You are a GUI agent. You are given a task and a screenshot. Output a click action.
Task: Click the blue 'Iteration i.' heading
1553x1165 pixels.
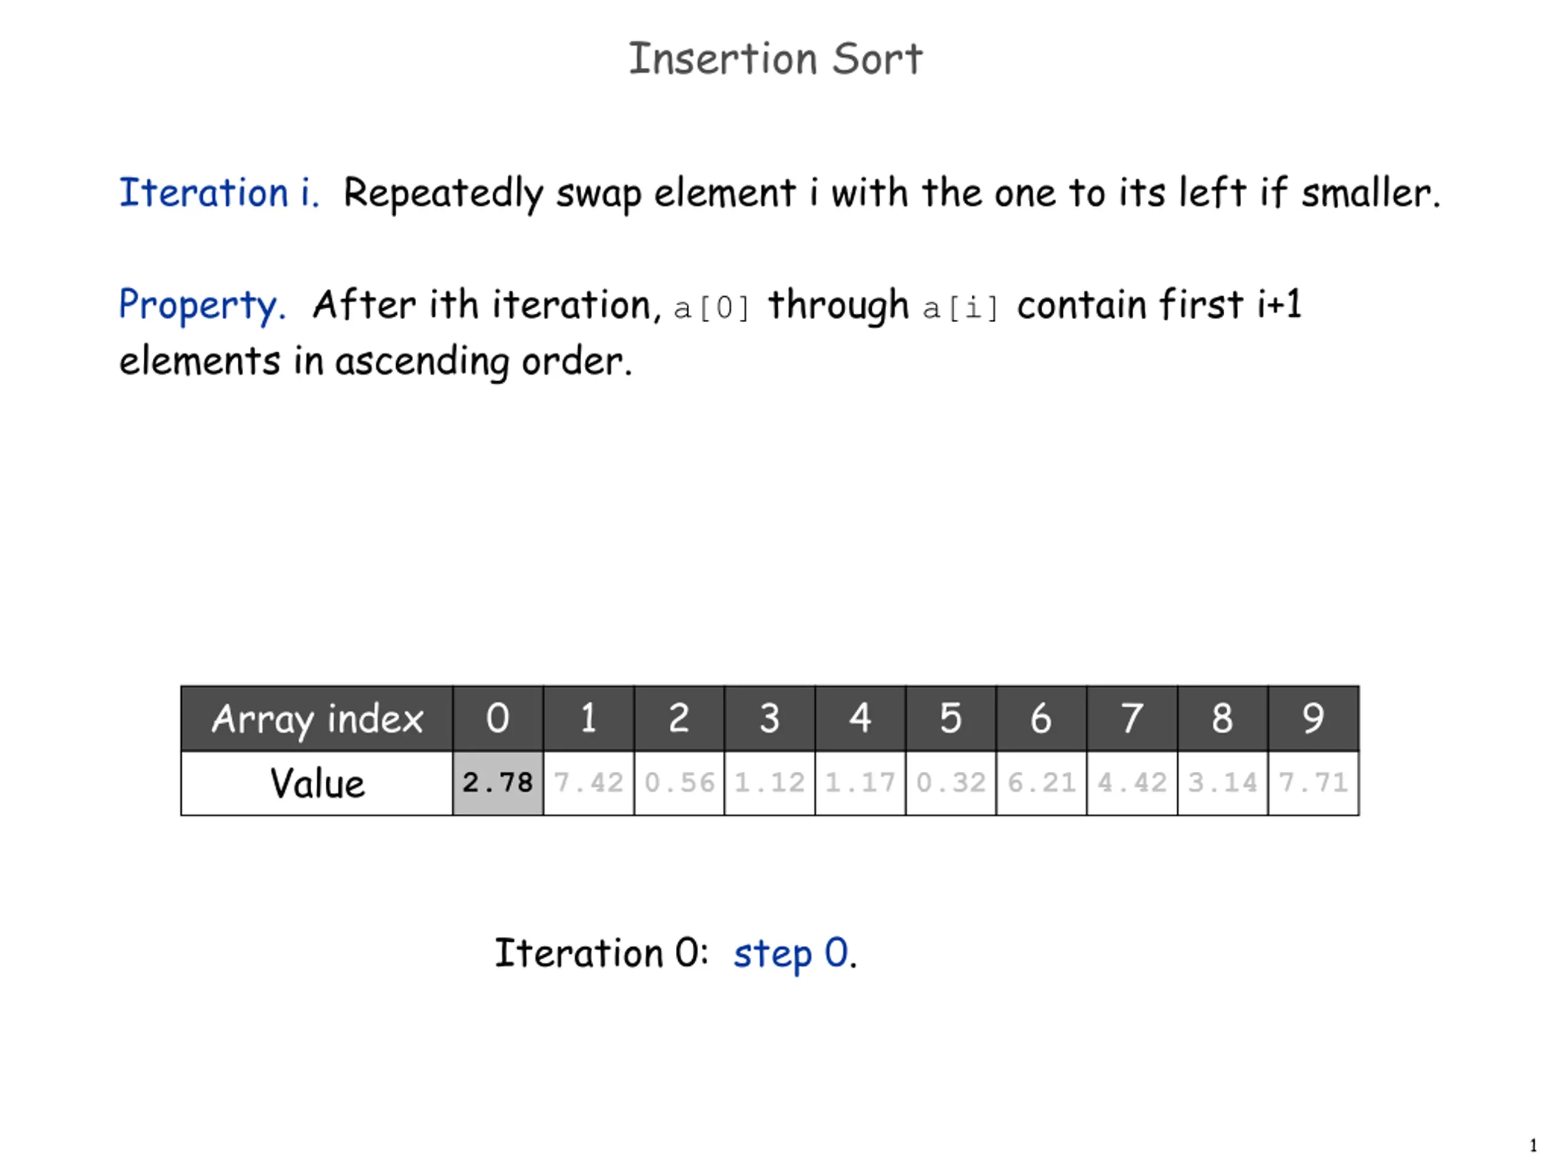(219, 192)
